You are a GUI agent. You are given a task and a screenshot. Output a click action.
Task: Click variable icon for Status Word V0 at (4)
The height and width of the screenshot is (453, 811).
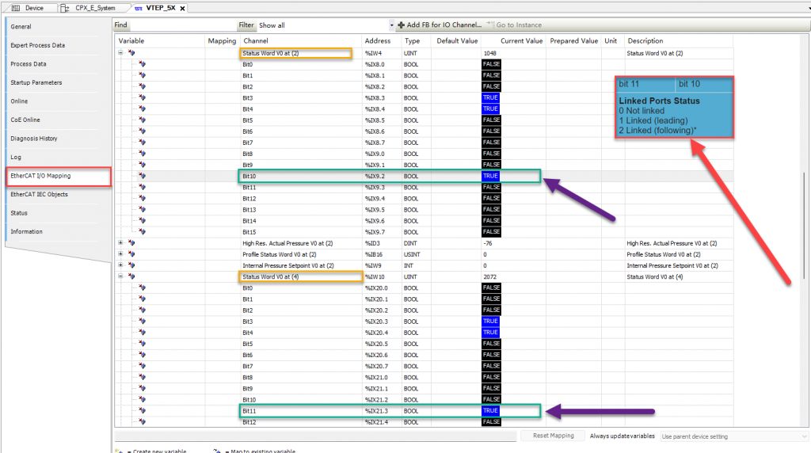point(131,276)
